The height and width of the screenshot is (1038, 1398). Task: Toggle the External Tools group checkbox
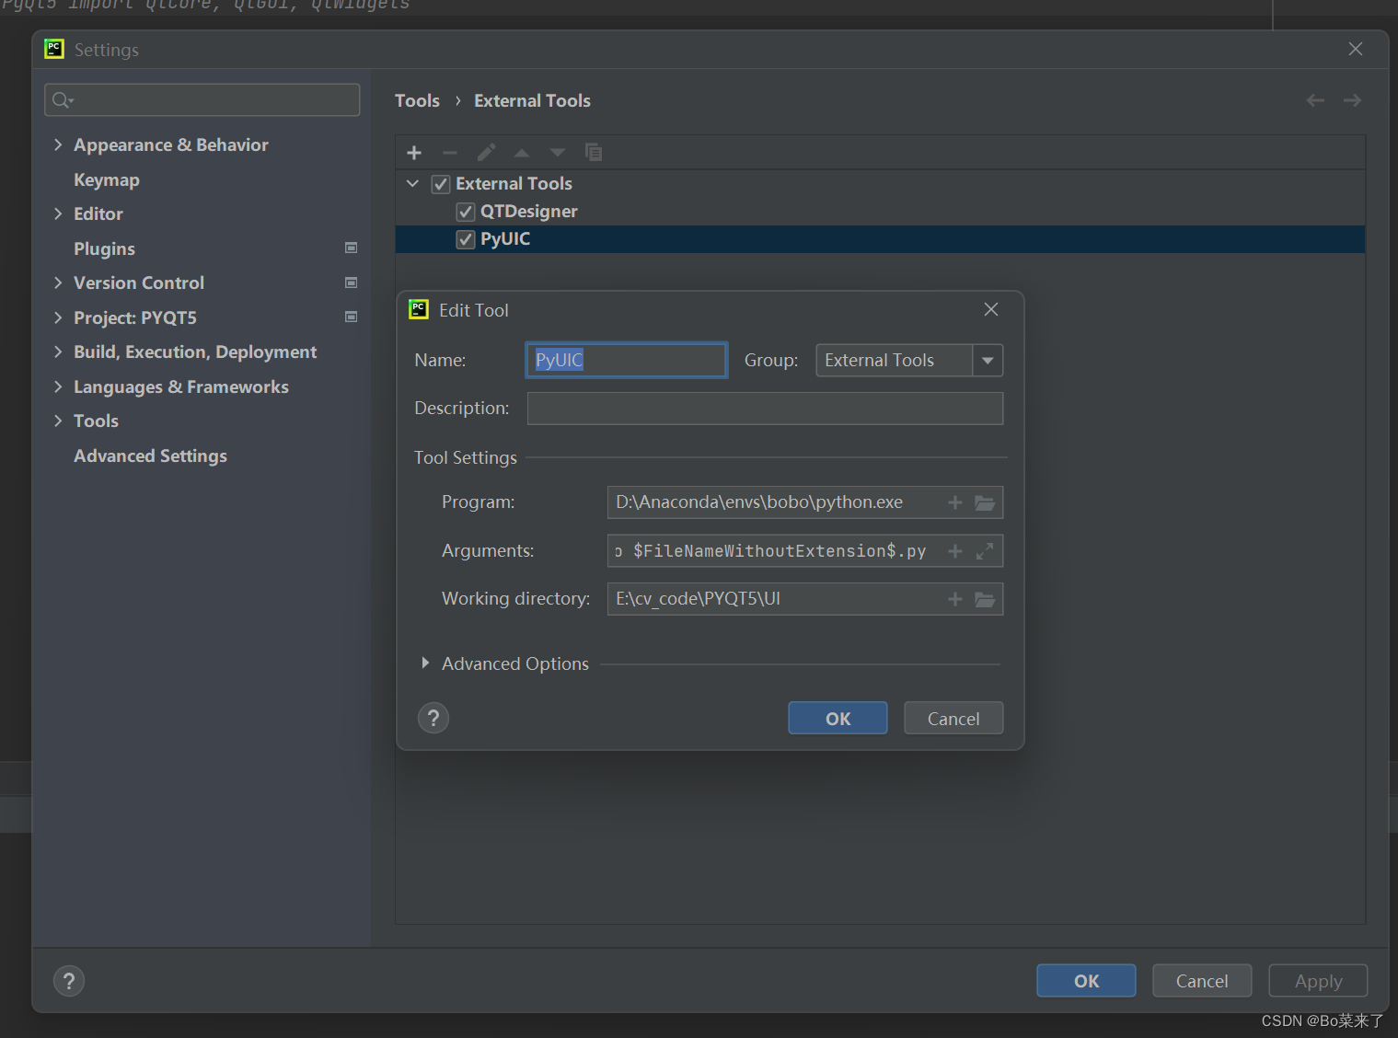(441, 183)
